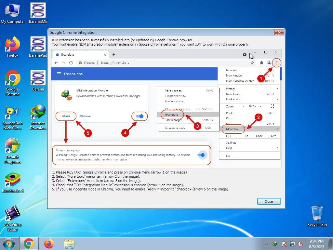Viewport: 333px width, 250px height.
Task: Click the reload icon in the illustrated Chrome toolbar
Action: 71,63
